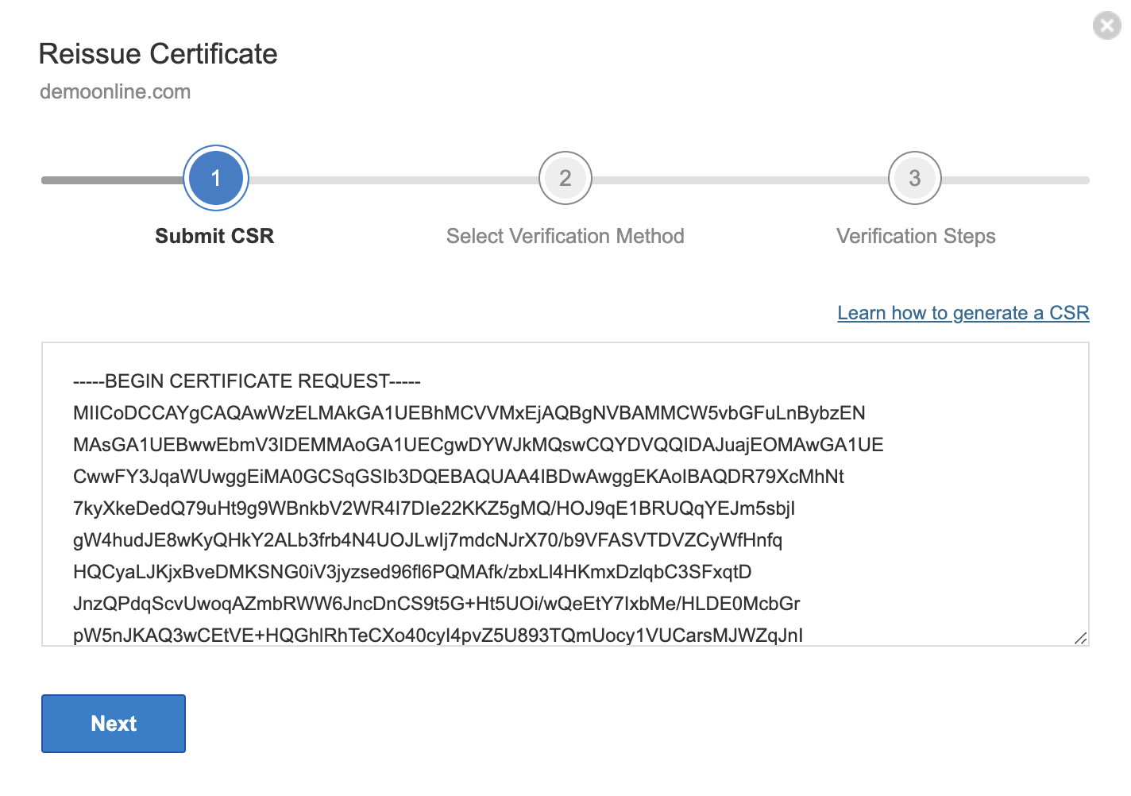This screenshot has width=1131, height=796.
Task: Open the Learn how to generate a CSR link
Action: [x=963, y=312]
